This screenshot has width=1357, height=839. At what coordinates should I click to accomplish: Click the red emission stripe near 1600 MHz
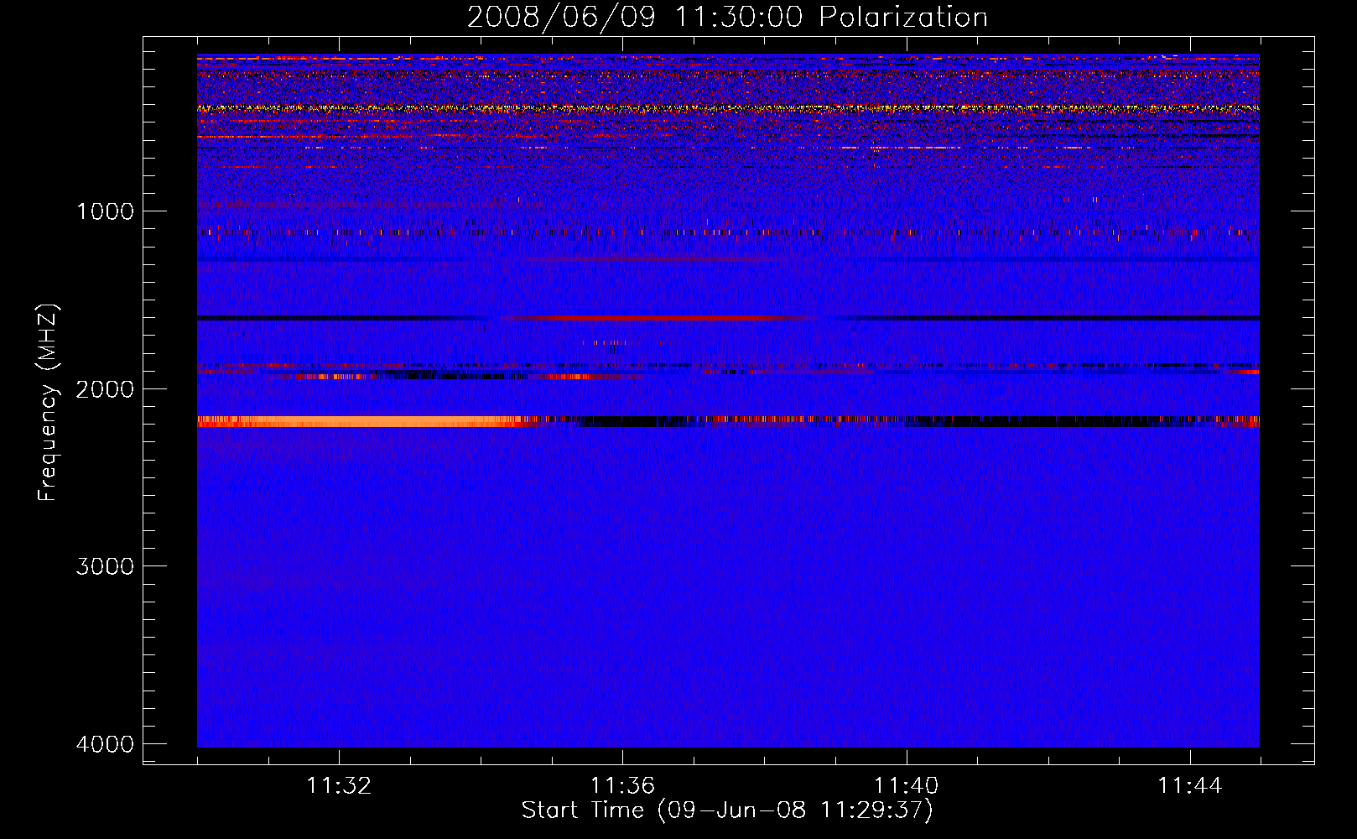coord(658,318)
